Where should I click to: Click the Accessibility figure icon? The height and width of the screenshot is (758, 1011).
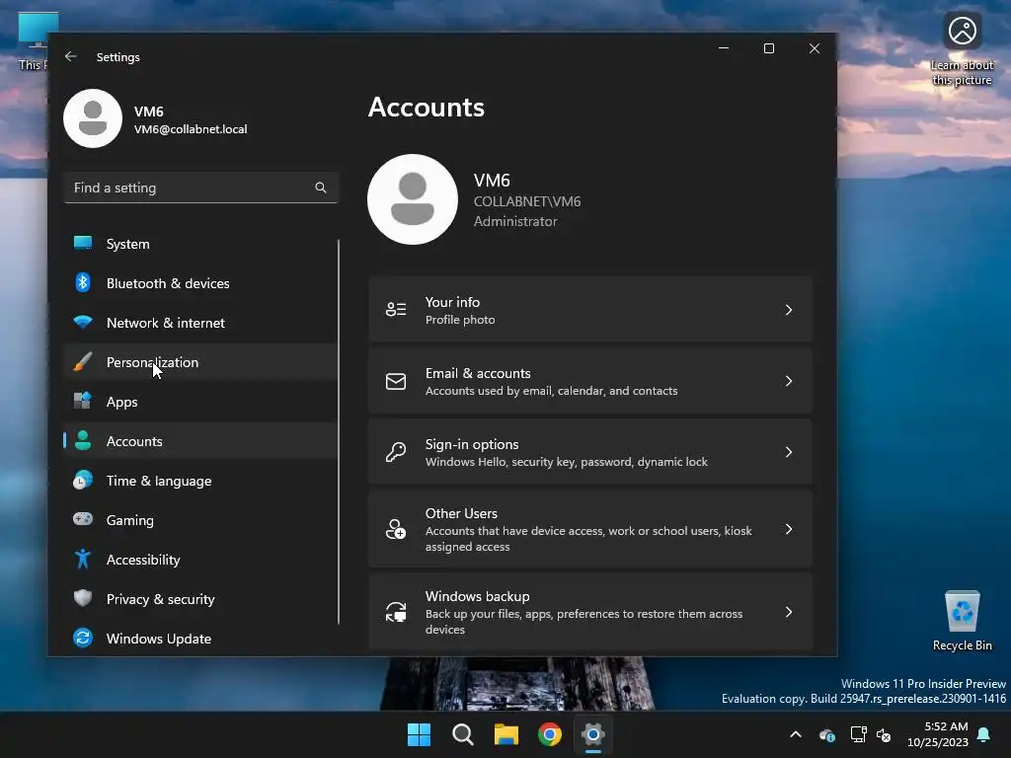(x=83, y=559)
